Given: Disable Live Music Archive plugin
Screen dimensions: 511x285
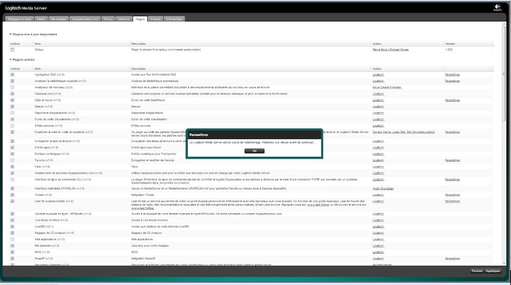Looking at the screenshot, I should click(12, 220).
